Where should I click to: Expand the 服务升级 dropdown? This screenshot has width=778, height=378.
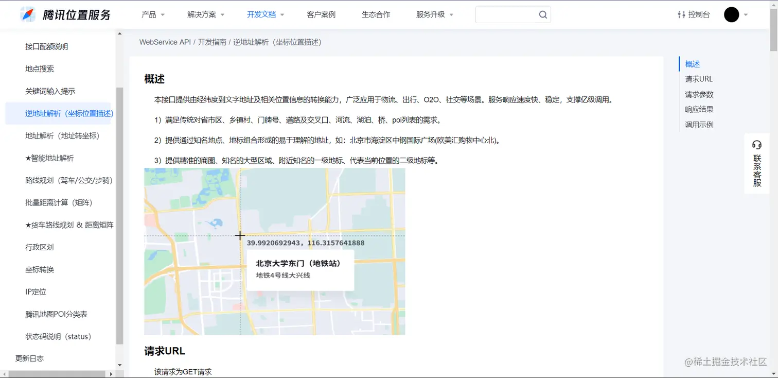tap(435, 14)
